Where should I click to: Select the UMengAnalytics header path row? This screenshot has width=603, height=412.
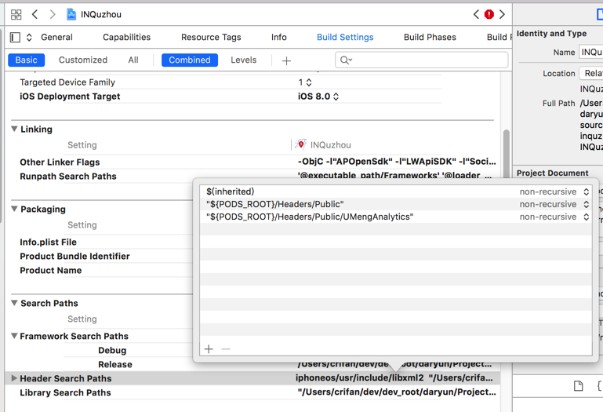click(x=396, y=217)
